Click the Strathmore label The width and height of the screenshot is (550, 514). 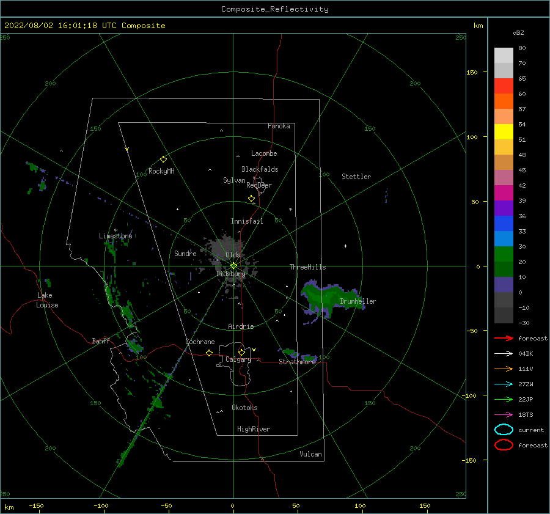coord(297,362)
